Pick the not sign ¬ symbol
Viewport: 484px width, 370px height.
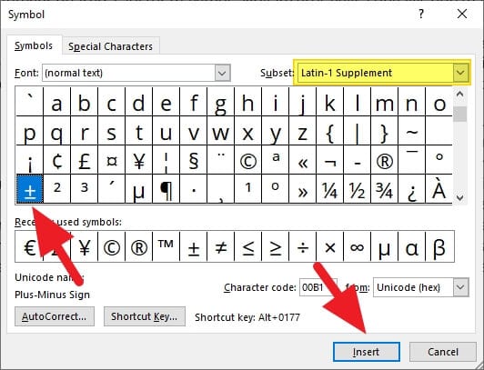(329, 160)
